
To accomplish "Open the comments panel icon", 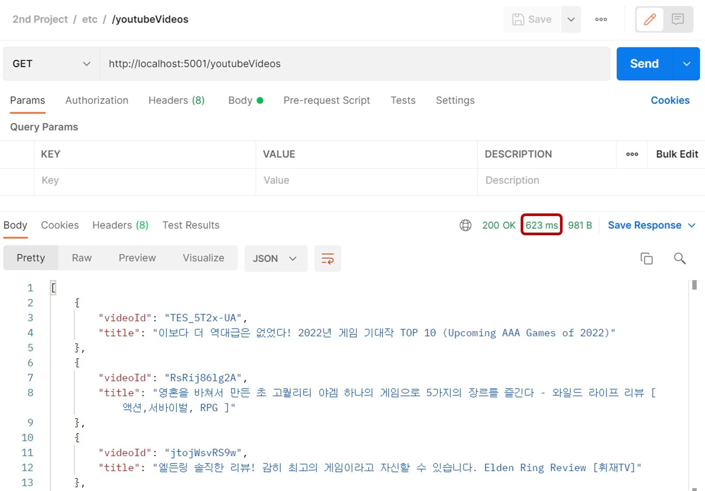I will coord(677,19).
